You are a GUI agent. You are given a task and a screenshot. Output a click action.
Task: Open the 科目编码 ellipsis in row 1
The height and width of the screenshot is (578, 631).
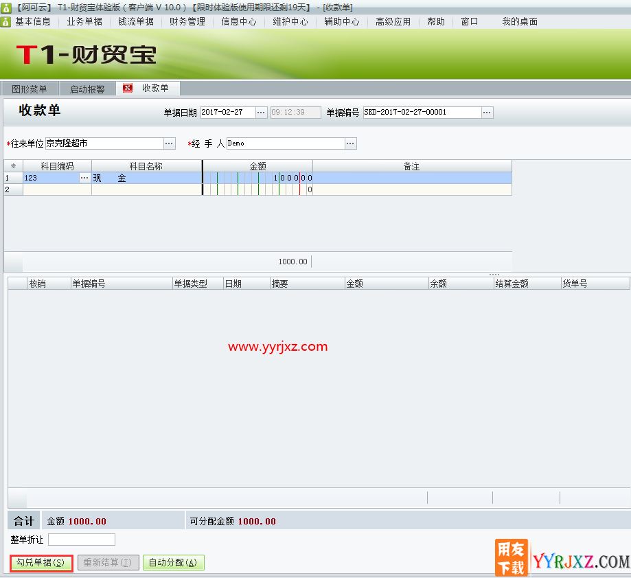(x=84, y=178)
